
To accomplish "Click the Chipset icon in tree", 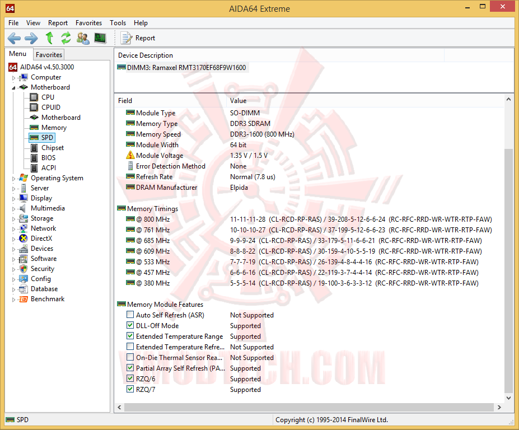I will tap(34, 148).
